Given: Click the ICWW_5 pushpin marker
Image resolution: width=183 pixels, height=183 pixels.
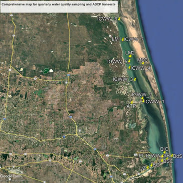Looking at the screenshot, I should point(129,61).
